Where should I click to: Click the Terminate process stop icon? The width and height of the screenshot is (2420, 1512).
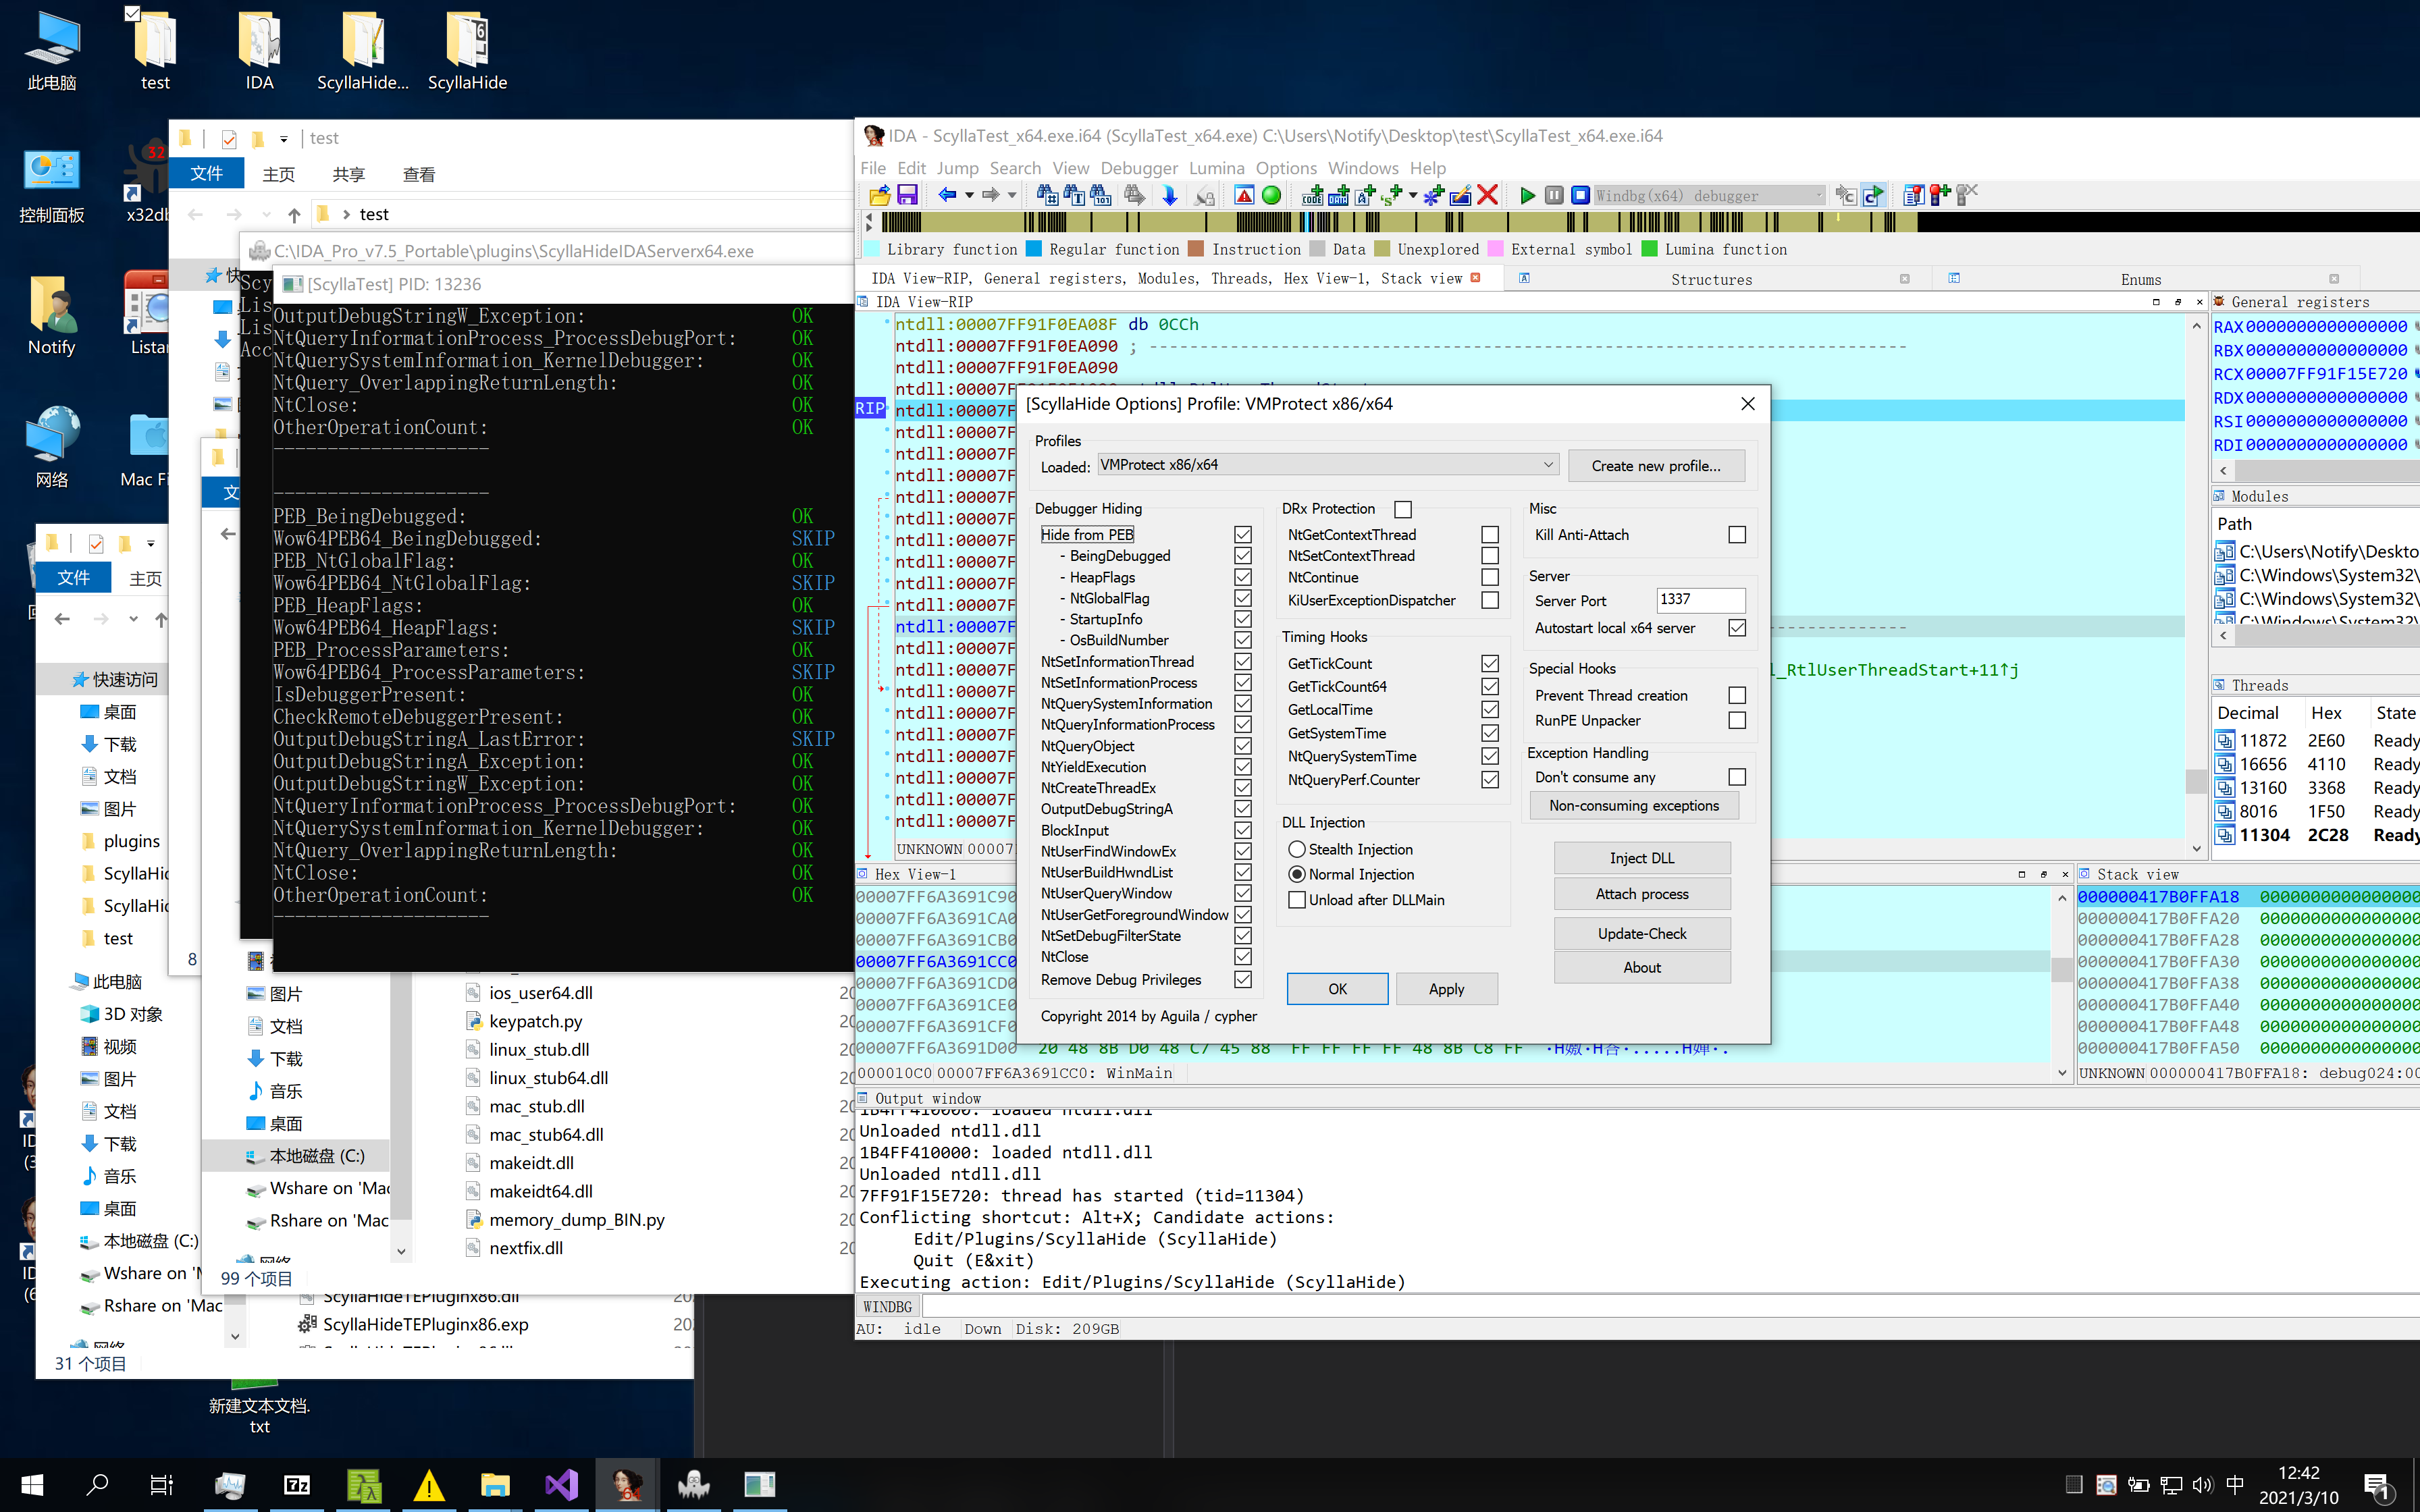(x=1580, y=195)
